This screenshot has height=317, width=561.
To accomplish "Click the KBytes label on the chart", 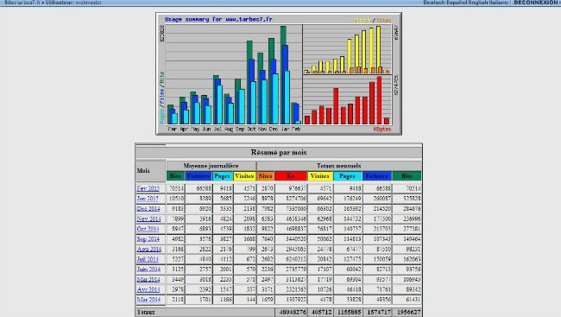I will click(381, 130).
